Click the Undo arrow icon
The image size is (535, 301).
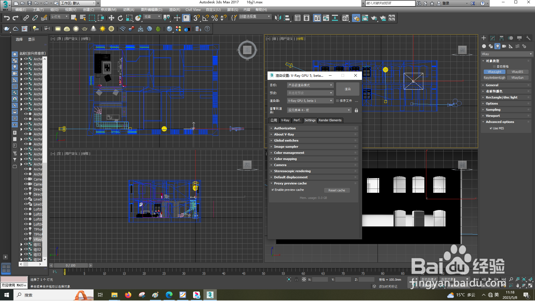coord(7,18)
